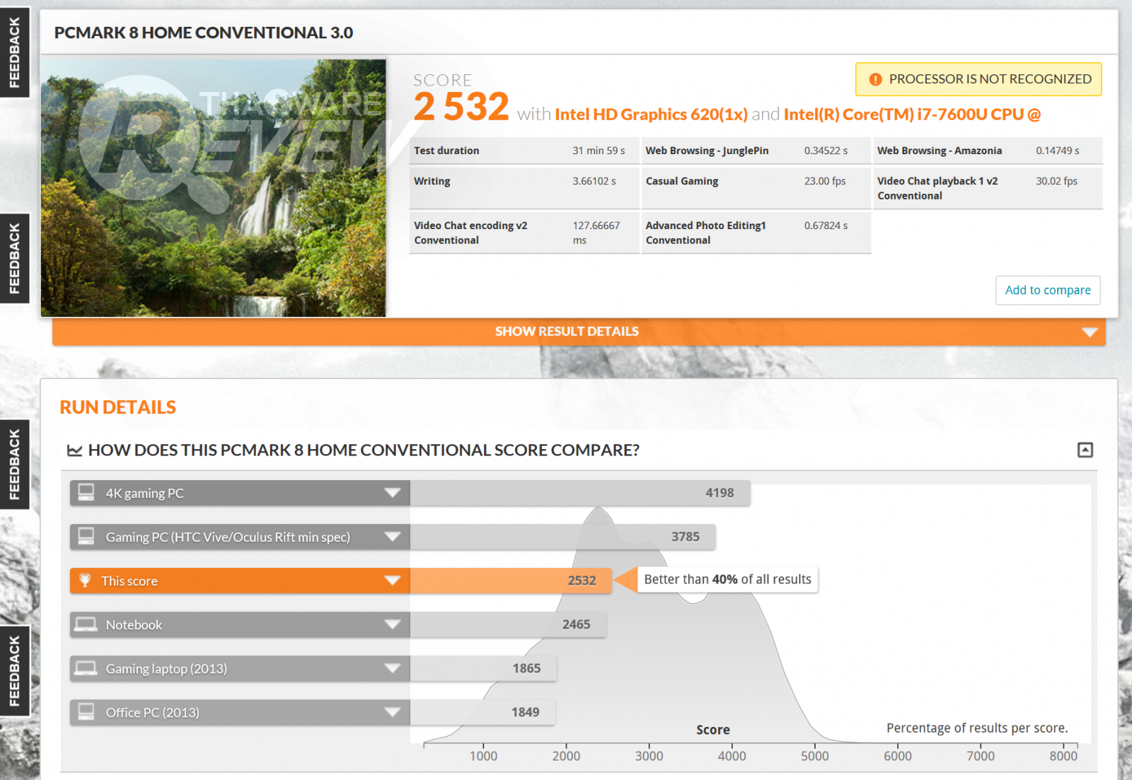This screenshot has height=780, width=1132.
Task: Click the Add to compare button
Action: (1048, 290)
